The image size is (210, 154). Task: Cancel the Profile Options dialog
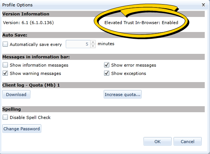point(187,141)
